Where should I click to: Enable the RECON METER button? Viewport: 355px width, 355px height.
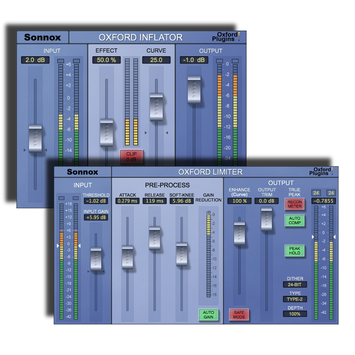(x=295, y=204)
